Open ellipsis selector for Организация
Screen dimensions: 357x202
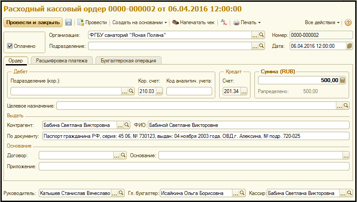(x=255, y=35)
